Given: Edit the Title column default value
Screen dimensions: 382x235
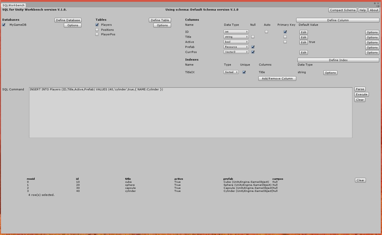Looking at the screenshot, I should click(x=304, y=37).
